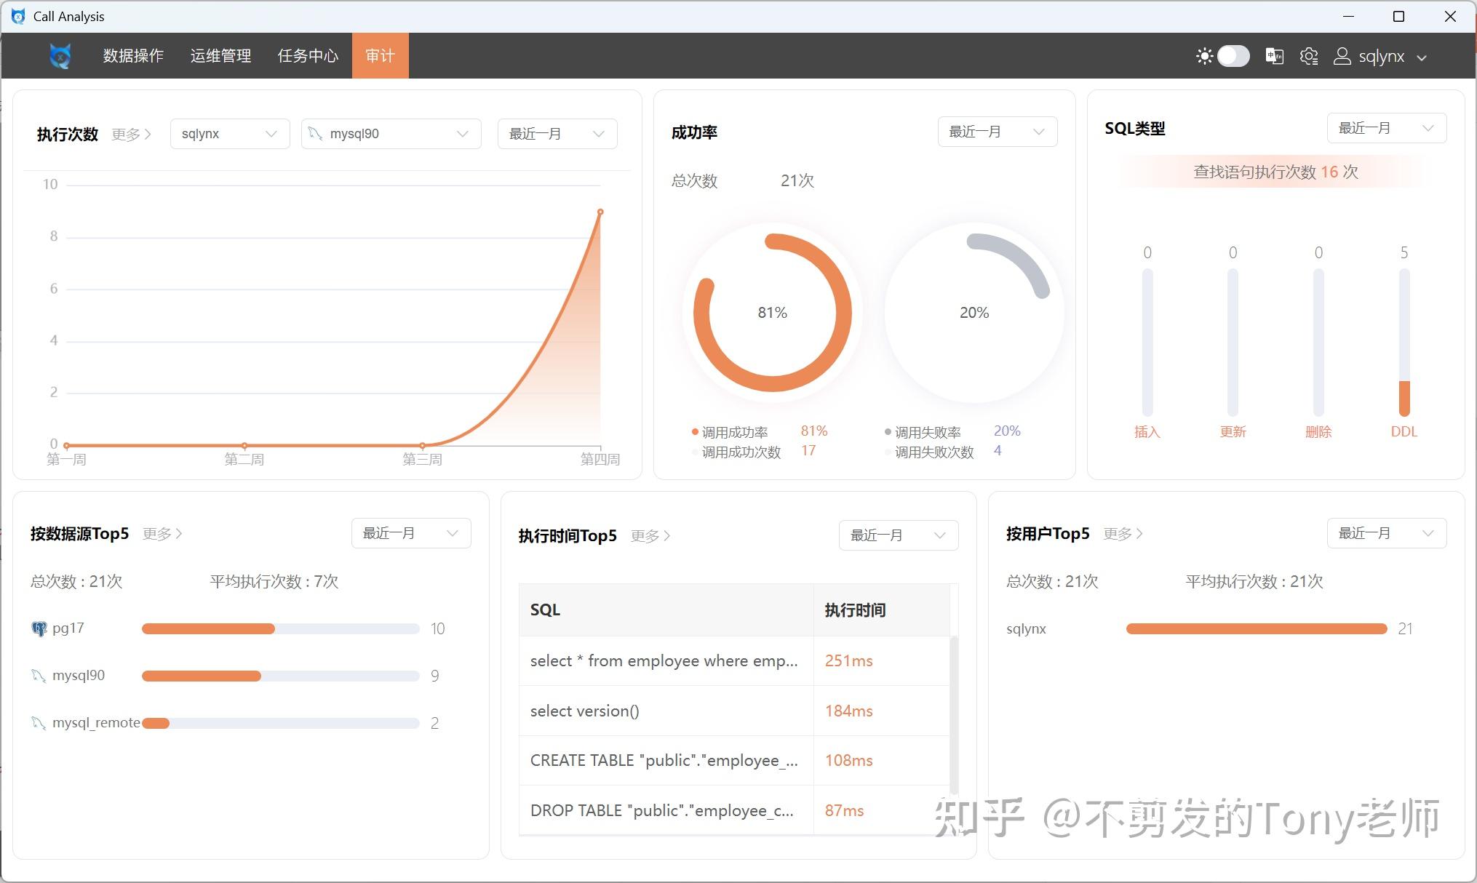This screenshot has height=883, width=1477.
Task: Toggle 调用成功率 legend marker
Action: tap(695, 432)
